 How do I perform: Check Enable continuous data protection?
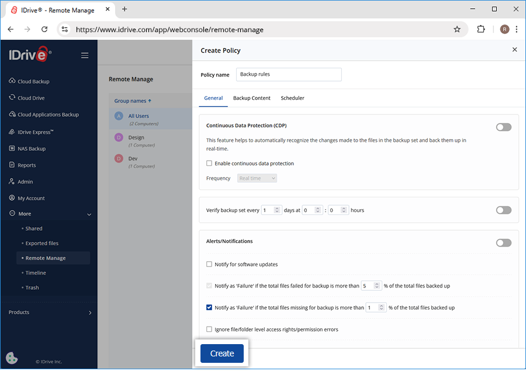point(209,163)
